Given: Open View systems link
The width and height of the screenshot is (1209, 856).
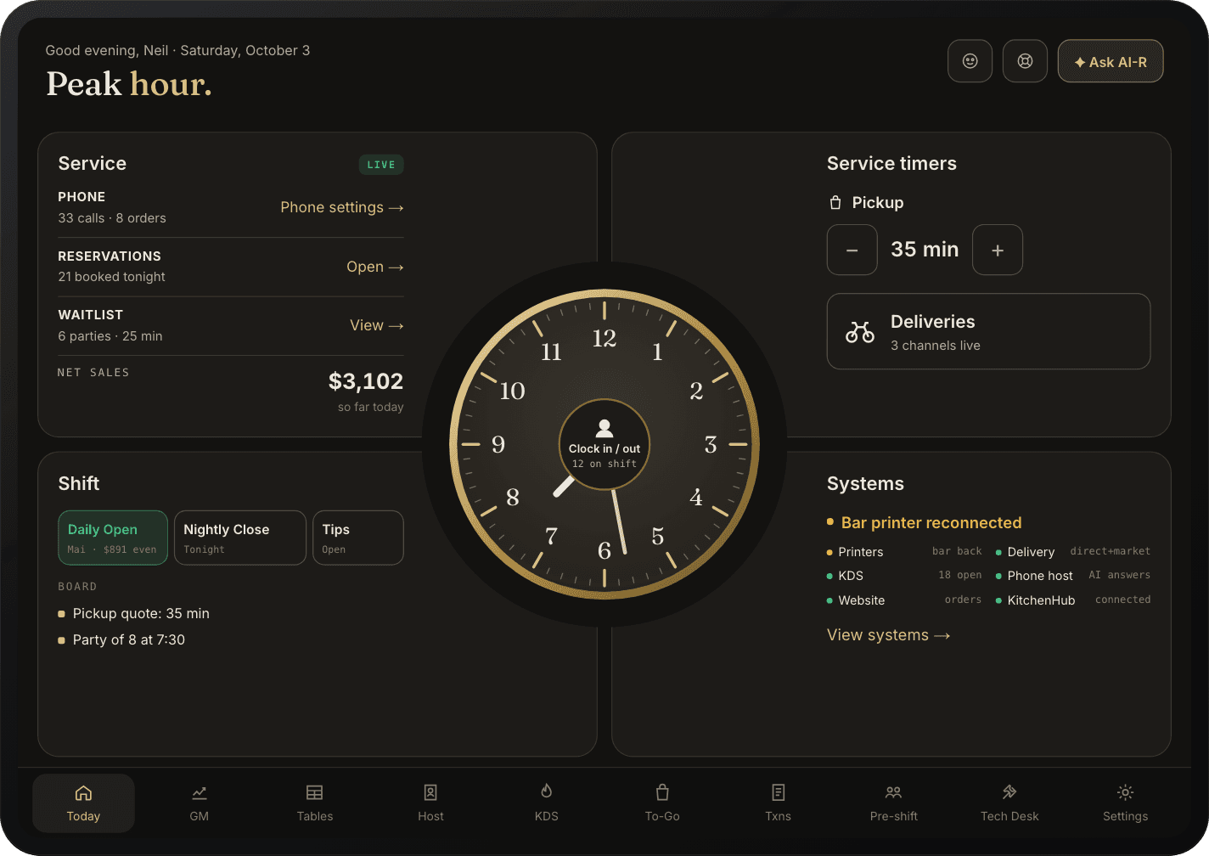Looking at the screenshot, I should 889,635.
